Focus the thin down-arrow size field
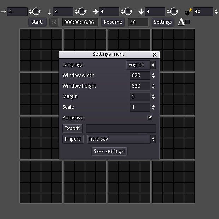The height and width of the screenshot is (219, 219). (63, 12)
